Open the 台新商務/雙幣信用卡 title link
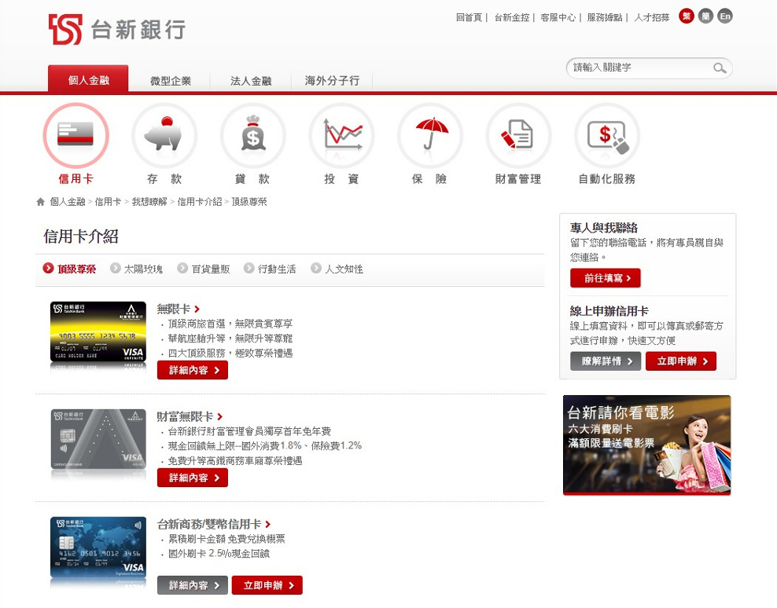This screenshot has height=608, width=777. pyautogui.click(x=209, y=524)
